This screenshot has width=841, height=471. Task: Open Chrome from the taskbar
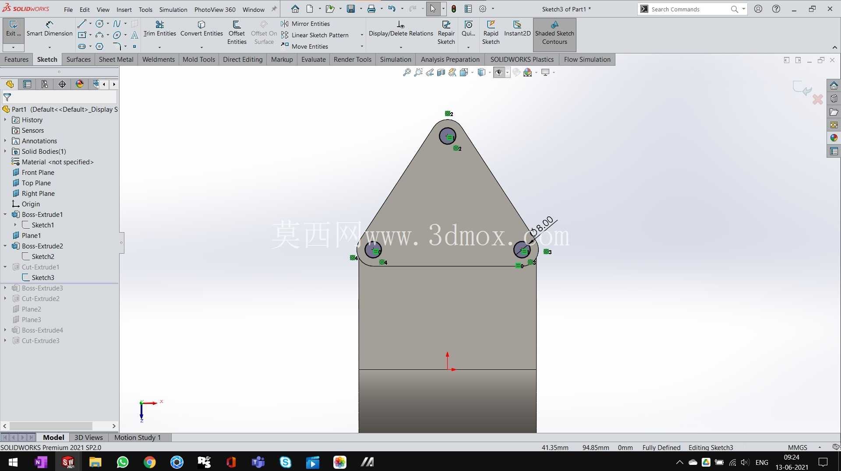(150, 462)
